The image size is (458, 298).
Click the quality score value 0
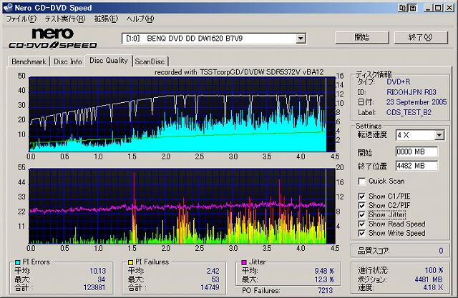click(x=441, y=251)
